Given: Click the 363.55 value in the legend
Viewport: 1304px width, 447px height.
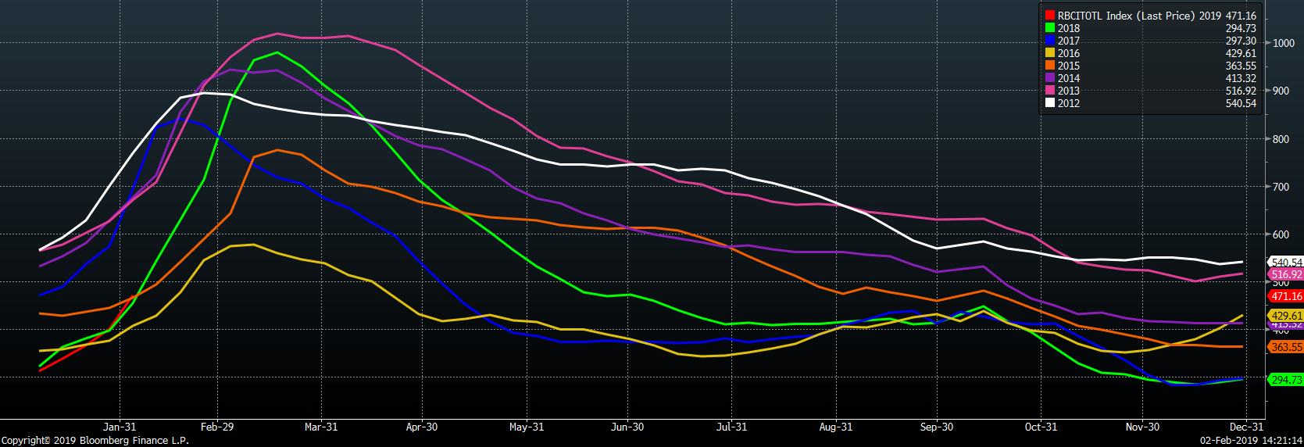Looking at the screenshot, I should coord(1241,66).
